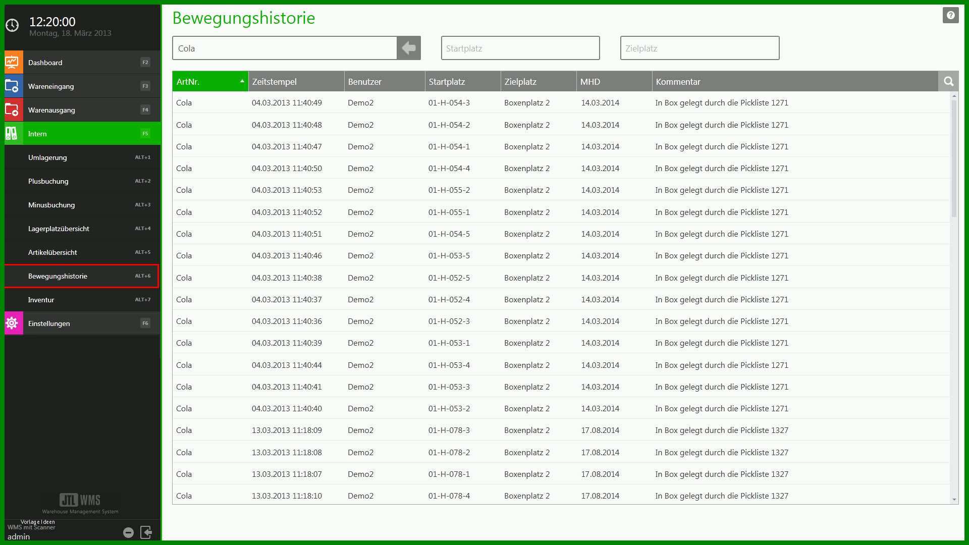Click timestamp 04.03.2013 11:40:40
Image resolution: width=969 pixels, height=545 pixels.
287,408
